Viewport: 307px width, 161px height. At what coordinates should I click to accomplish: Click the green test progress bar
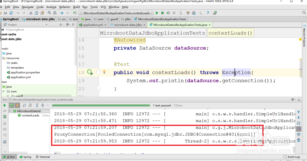[x=101, y=105]
